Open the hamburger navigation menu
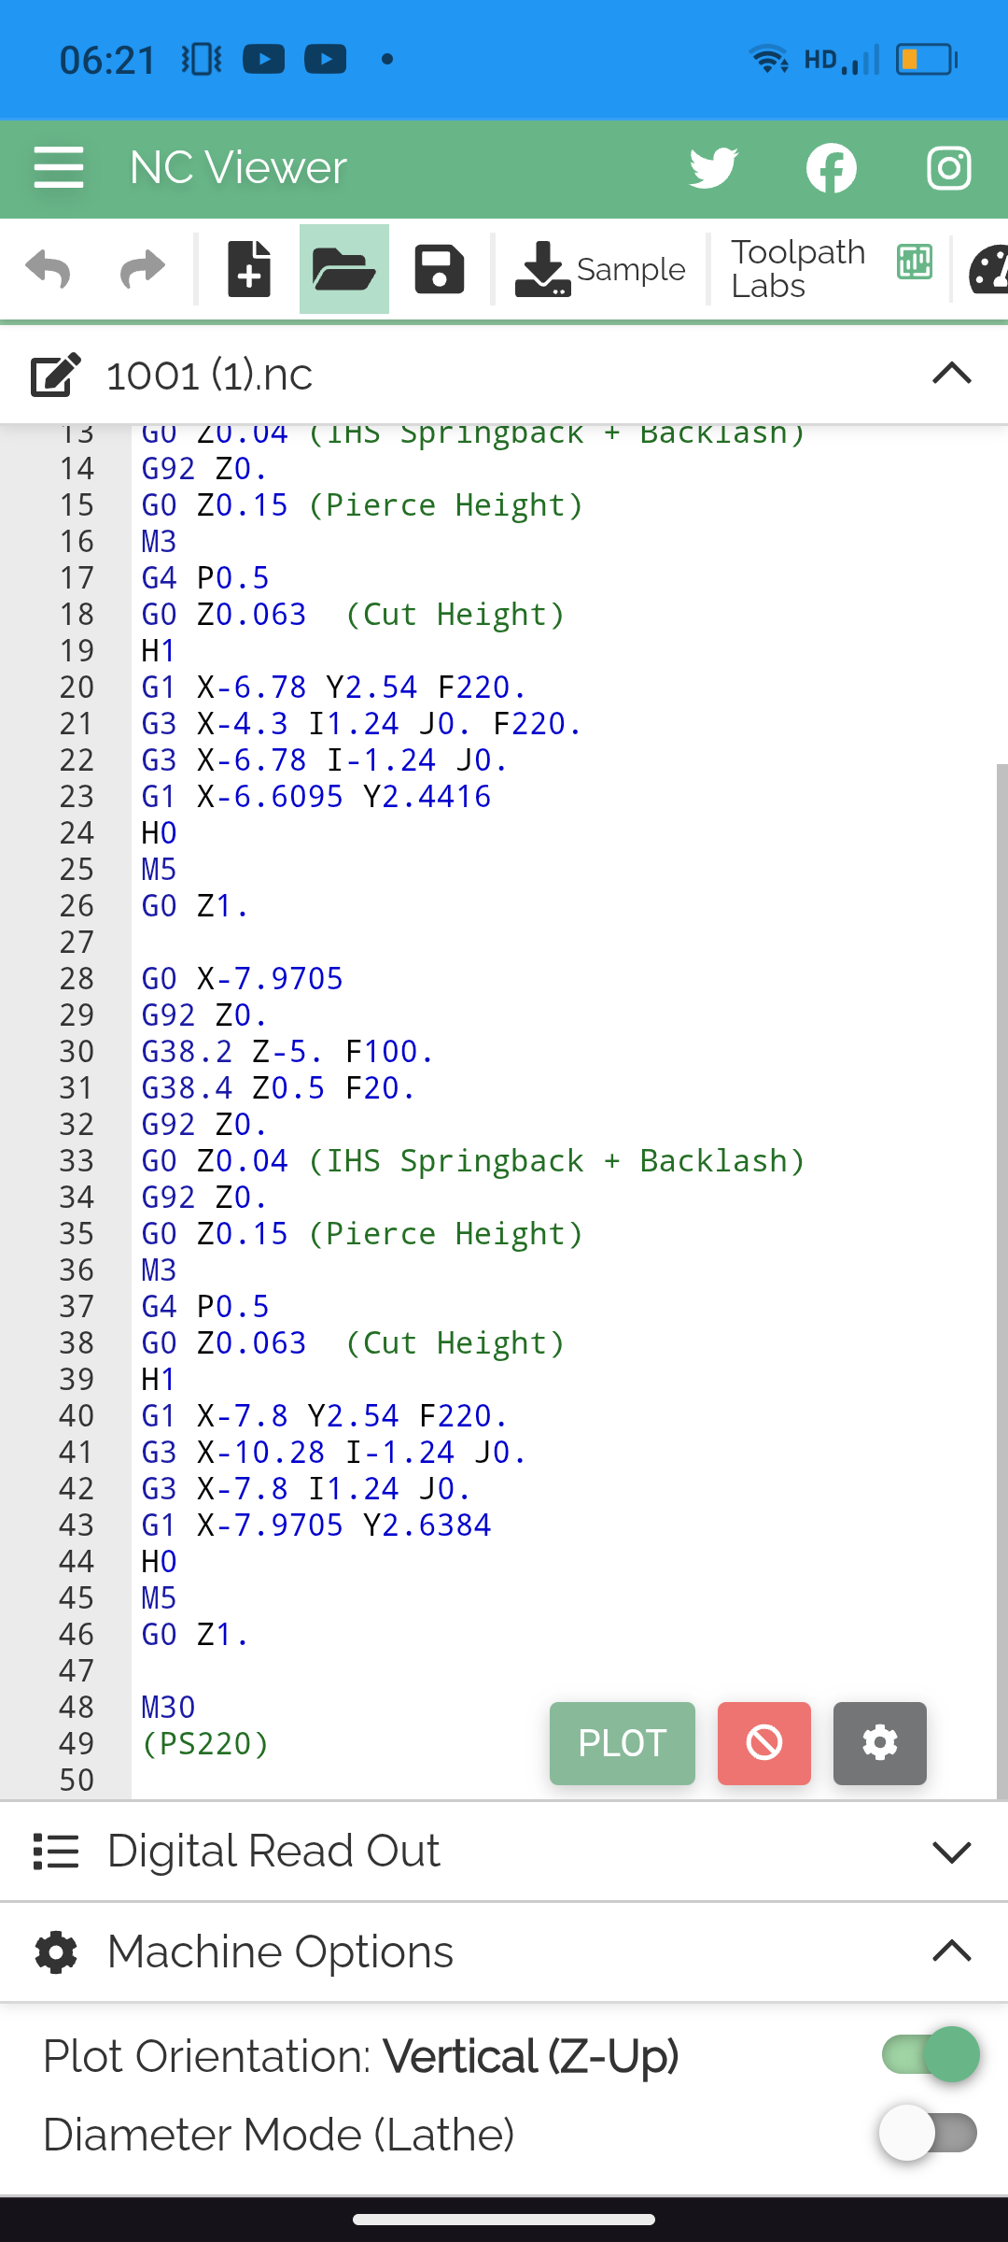Image resolution: width=1008 pixels, height=2242 pixels. (59, 168)
